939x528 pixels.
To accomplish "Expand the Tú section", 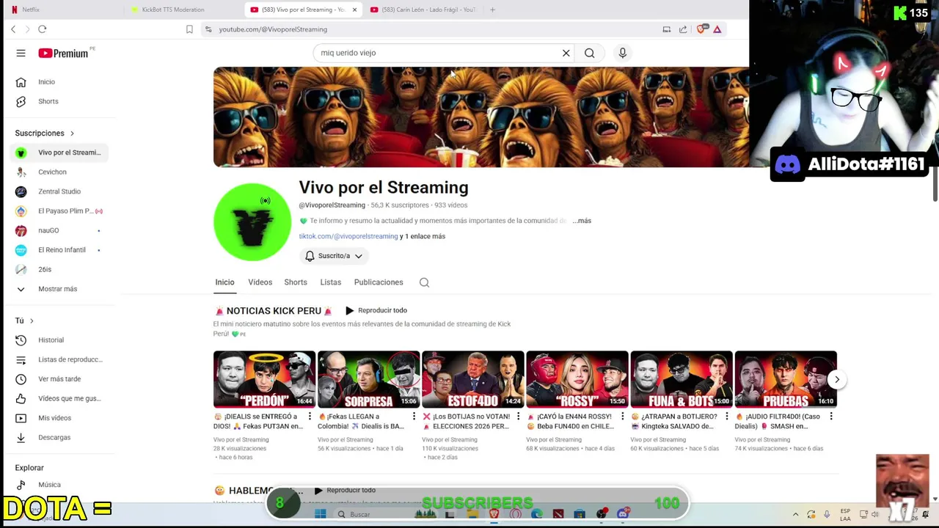I will coord(24,320).
